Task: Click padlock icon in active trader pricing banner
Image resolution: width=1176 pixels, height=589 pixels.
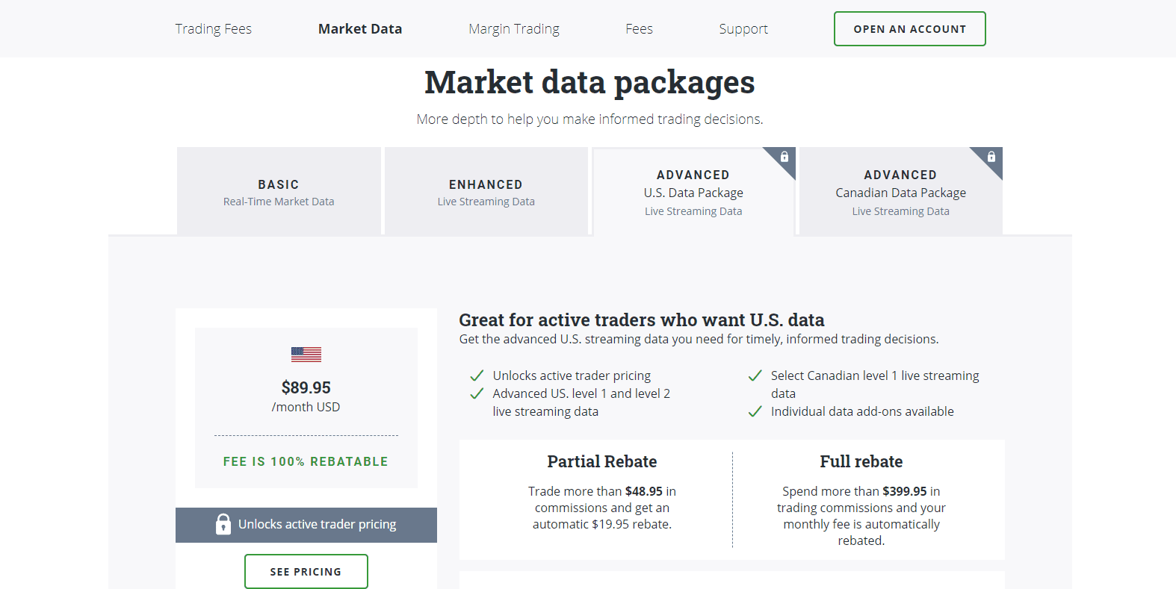Action: (223, 524)
